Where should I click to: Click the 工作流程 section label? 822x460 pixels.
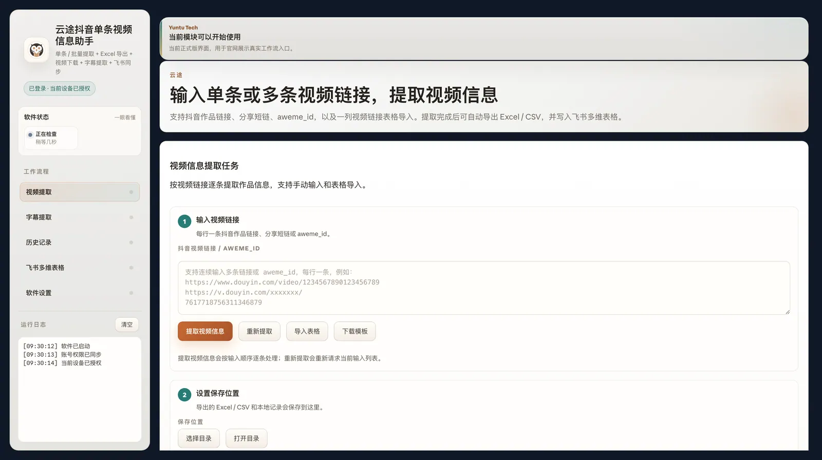36,171
